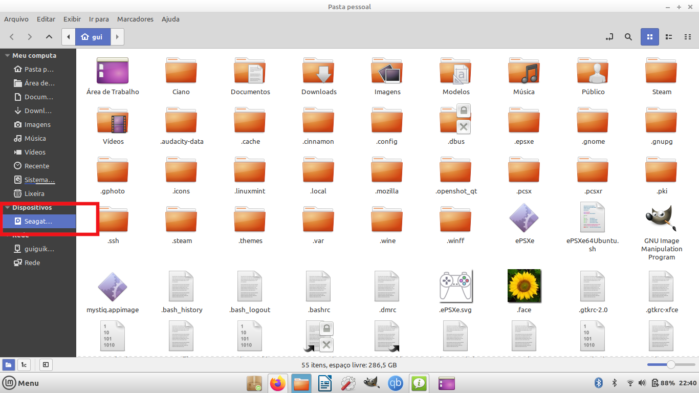This screenshot has height=393, width=699.
Task: Open the Ajuda menu
Action: click(170, 19)
